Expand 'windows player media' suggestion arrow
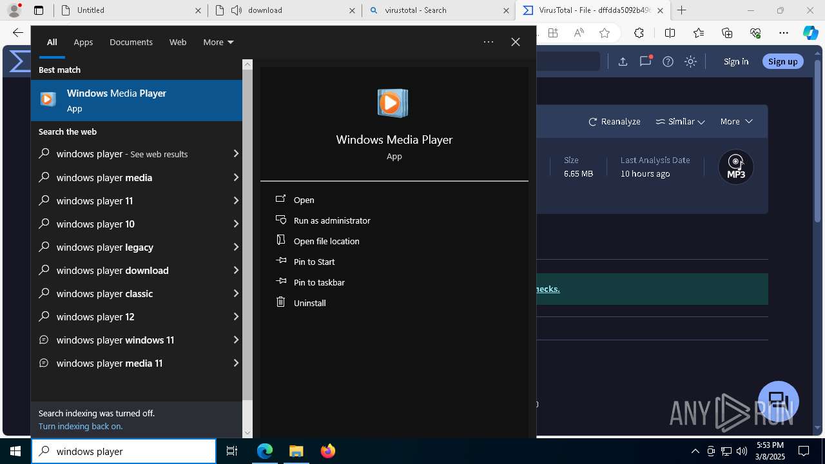 pyautogui.click(x=236, y=177)
